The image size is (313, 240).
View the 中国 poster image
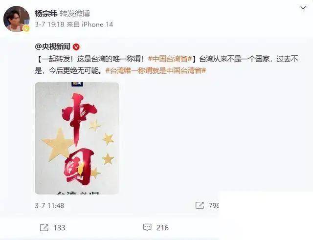[77, 138]
